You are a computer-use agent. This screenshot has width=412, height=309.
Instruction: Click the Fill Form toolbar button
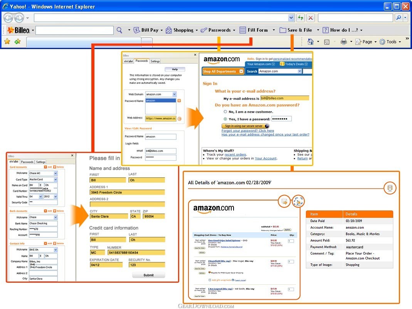tap(254, 30)
